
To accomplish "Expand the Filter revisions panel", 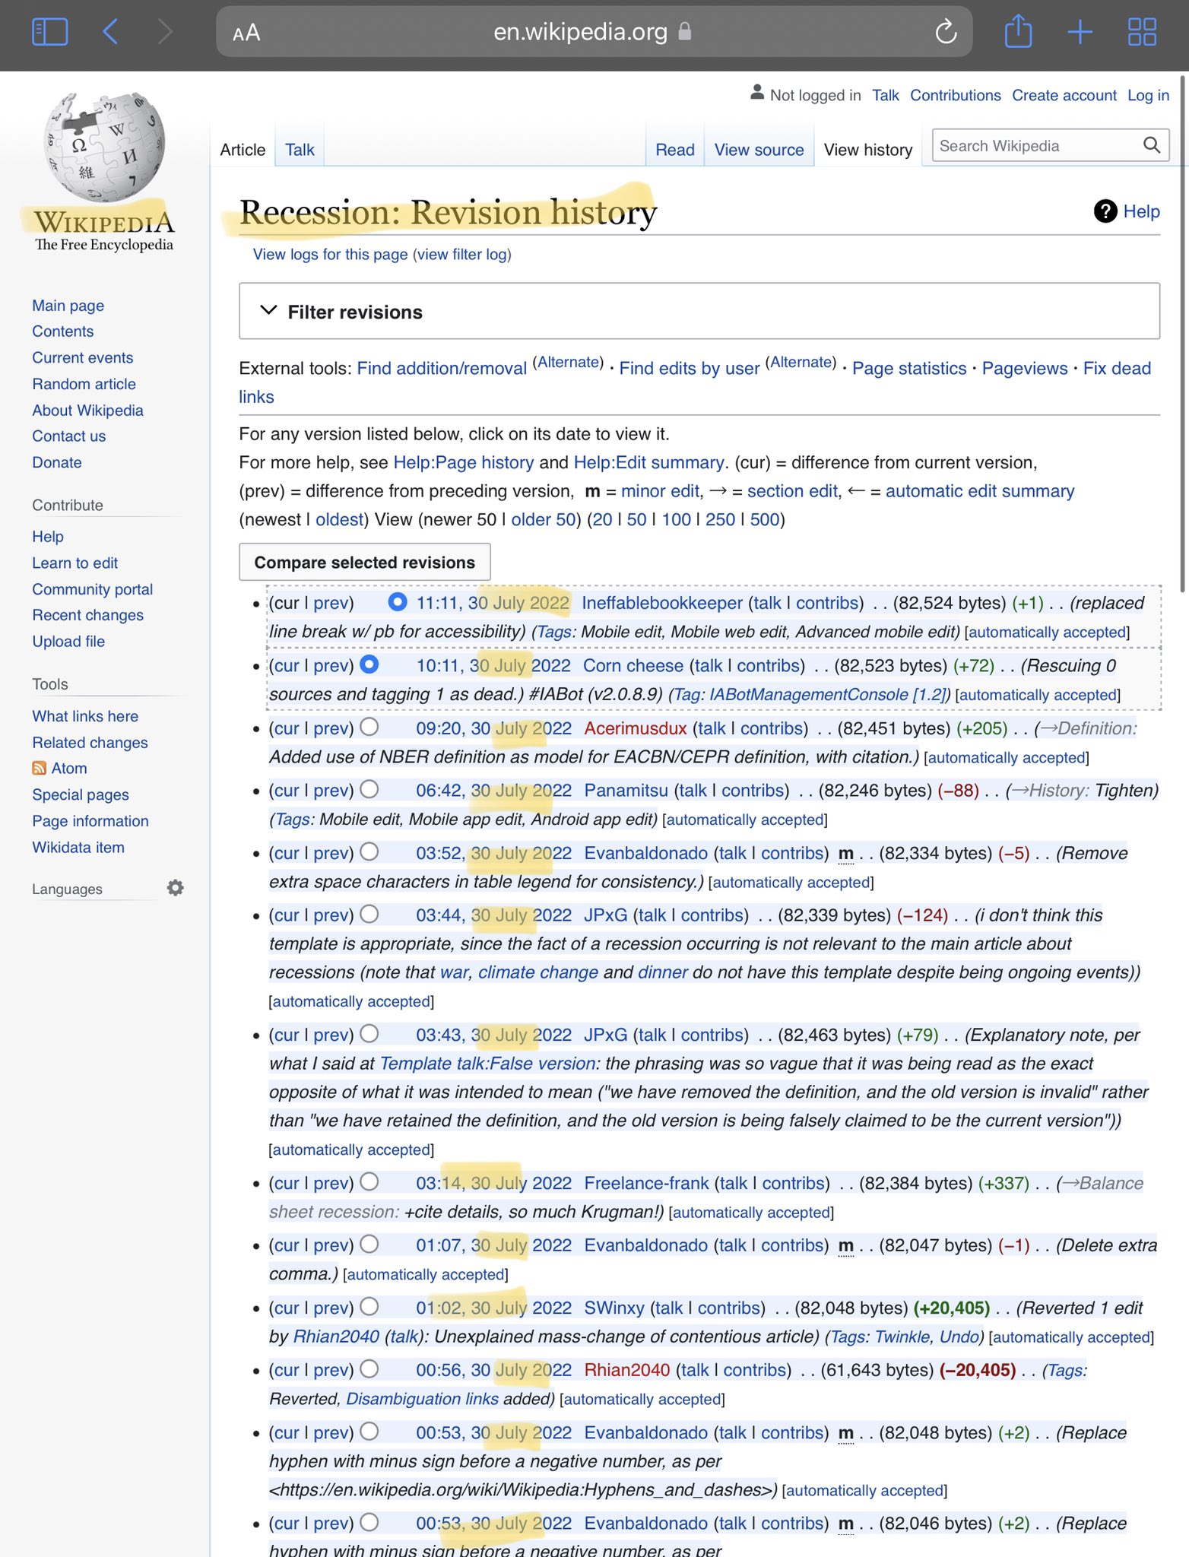I will point(699,311).
